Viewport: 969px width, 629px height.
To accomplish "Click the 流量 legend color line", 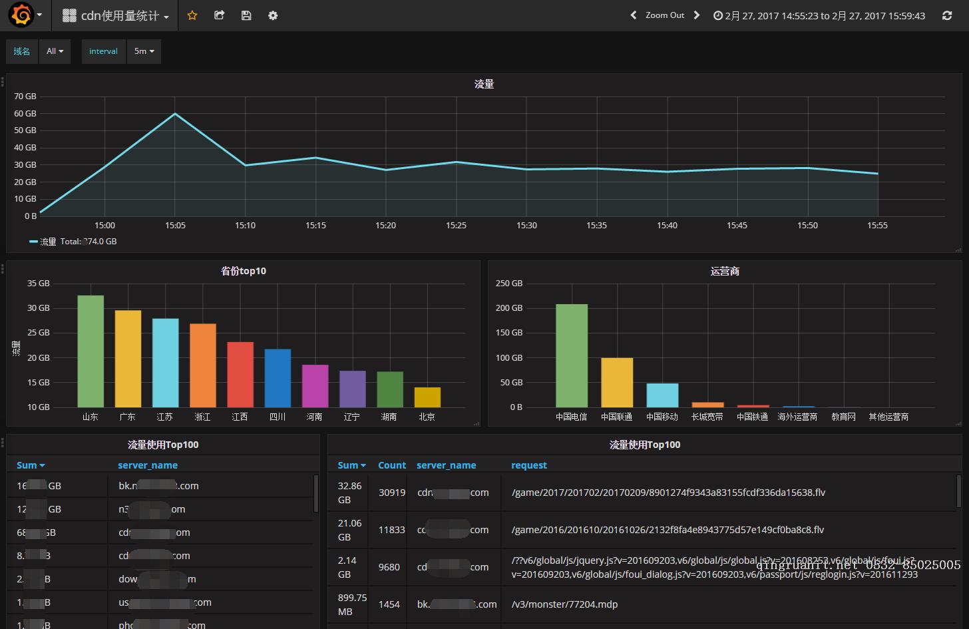I will pyautogui.click(x=33, y=242).
